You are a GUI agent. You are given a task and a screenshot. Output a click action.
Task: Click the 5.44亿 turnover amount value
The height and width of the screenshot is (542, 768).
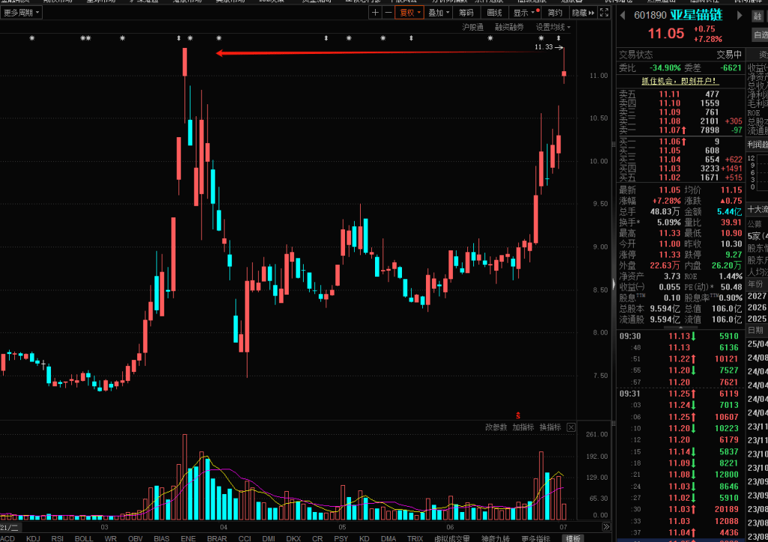pyautogui.click(x=729, y=211)
